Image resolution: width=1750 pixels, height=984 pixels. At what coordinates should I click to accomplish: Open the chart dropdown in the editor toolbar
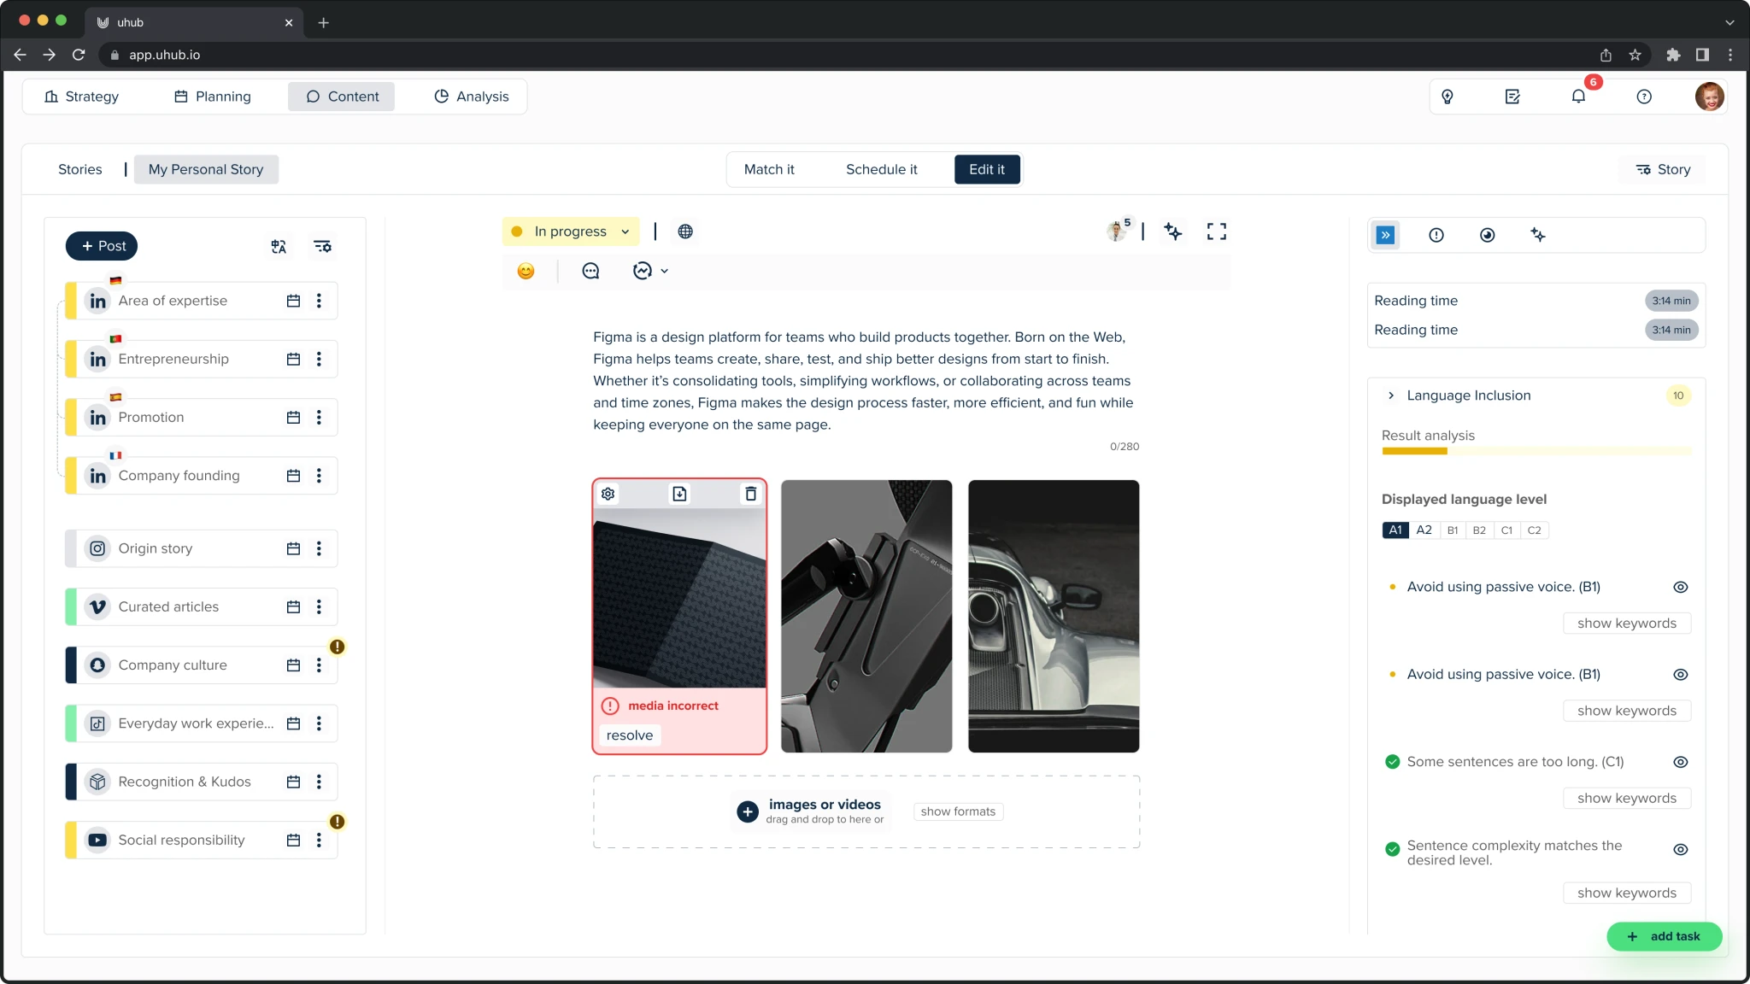tap(649, 271)
